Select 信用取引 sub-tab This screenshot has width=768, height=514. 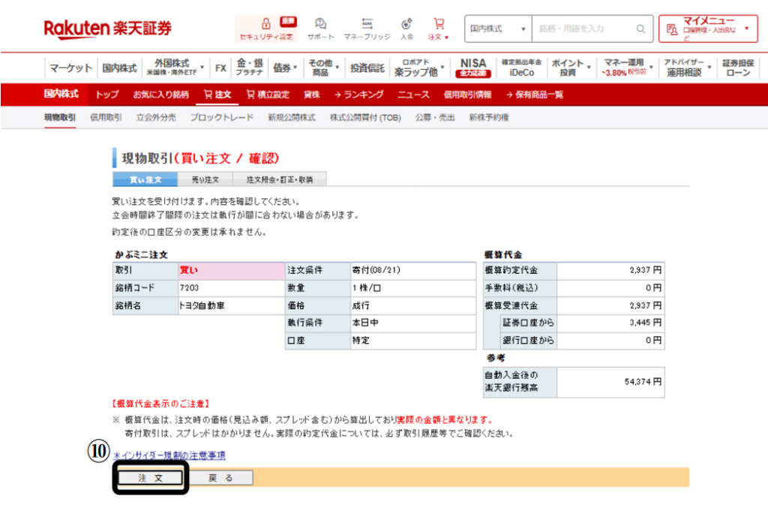tap(106, 118)
